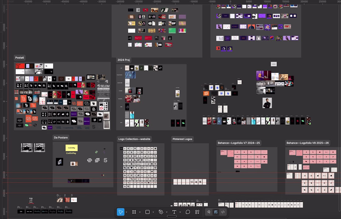Select the Behance—Logofolio V8 2025—26 label
This screenshot has height=219, width=341.
pyautogui.click(x=308, y=143)
